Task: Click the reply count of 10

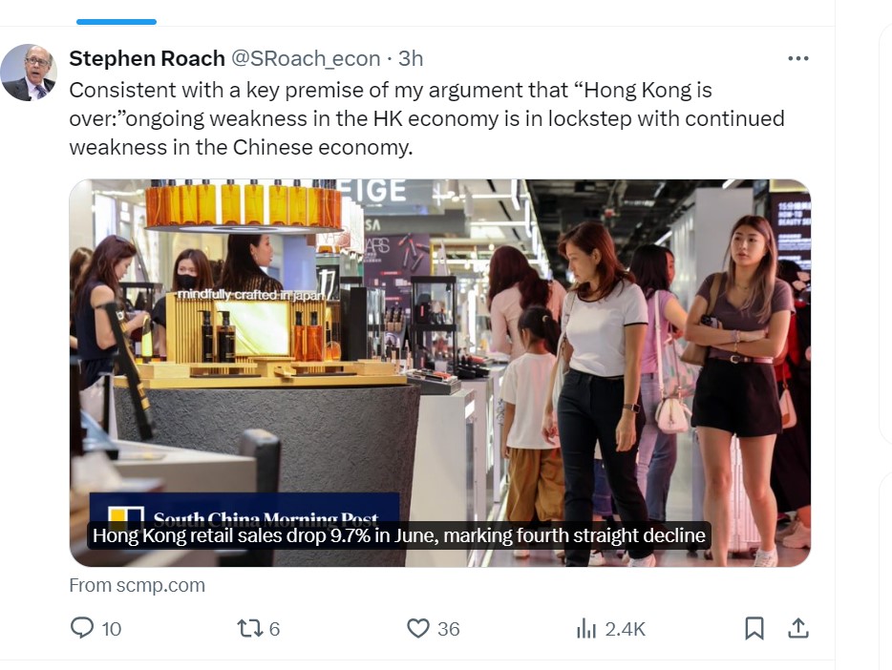Action: click(112, 629)
